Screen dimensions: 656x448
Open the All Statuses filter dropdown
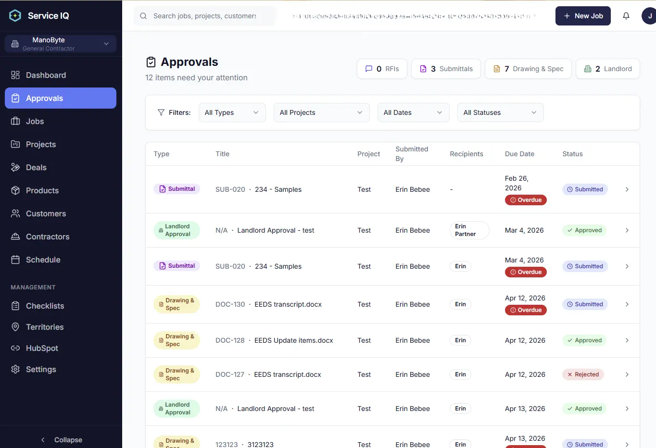click(x=500, y=112)
